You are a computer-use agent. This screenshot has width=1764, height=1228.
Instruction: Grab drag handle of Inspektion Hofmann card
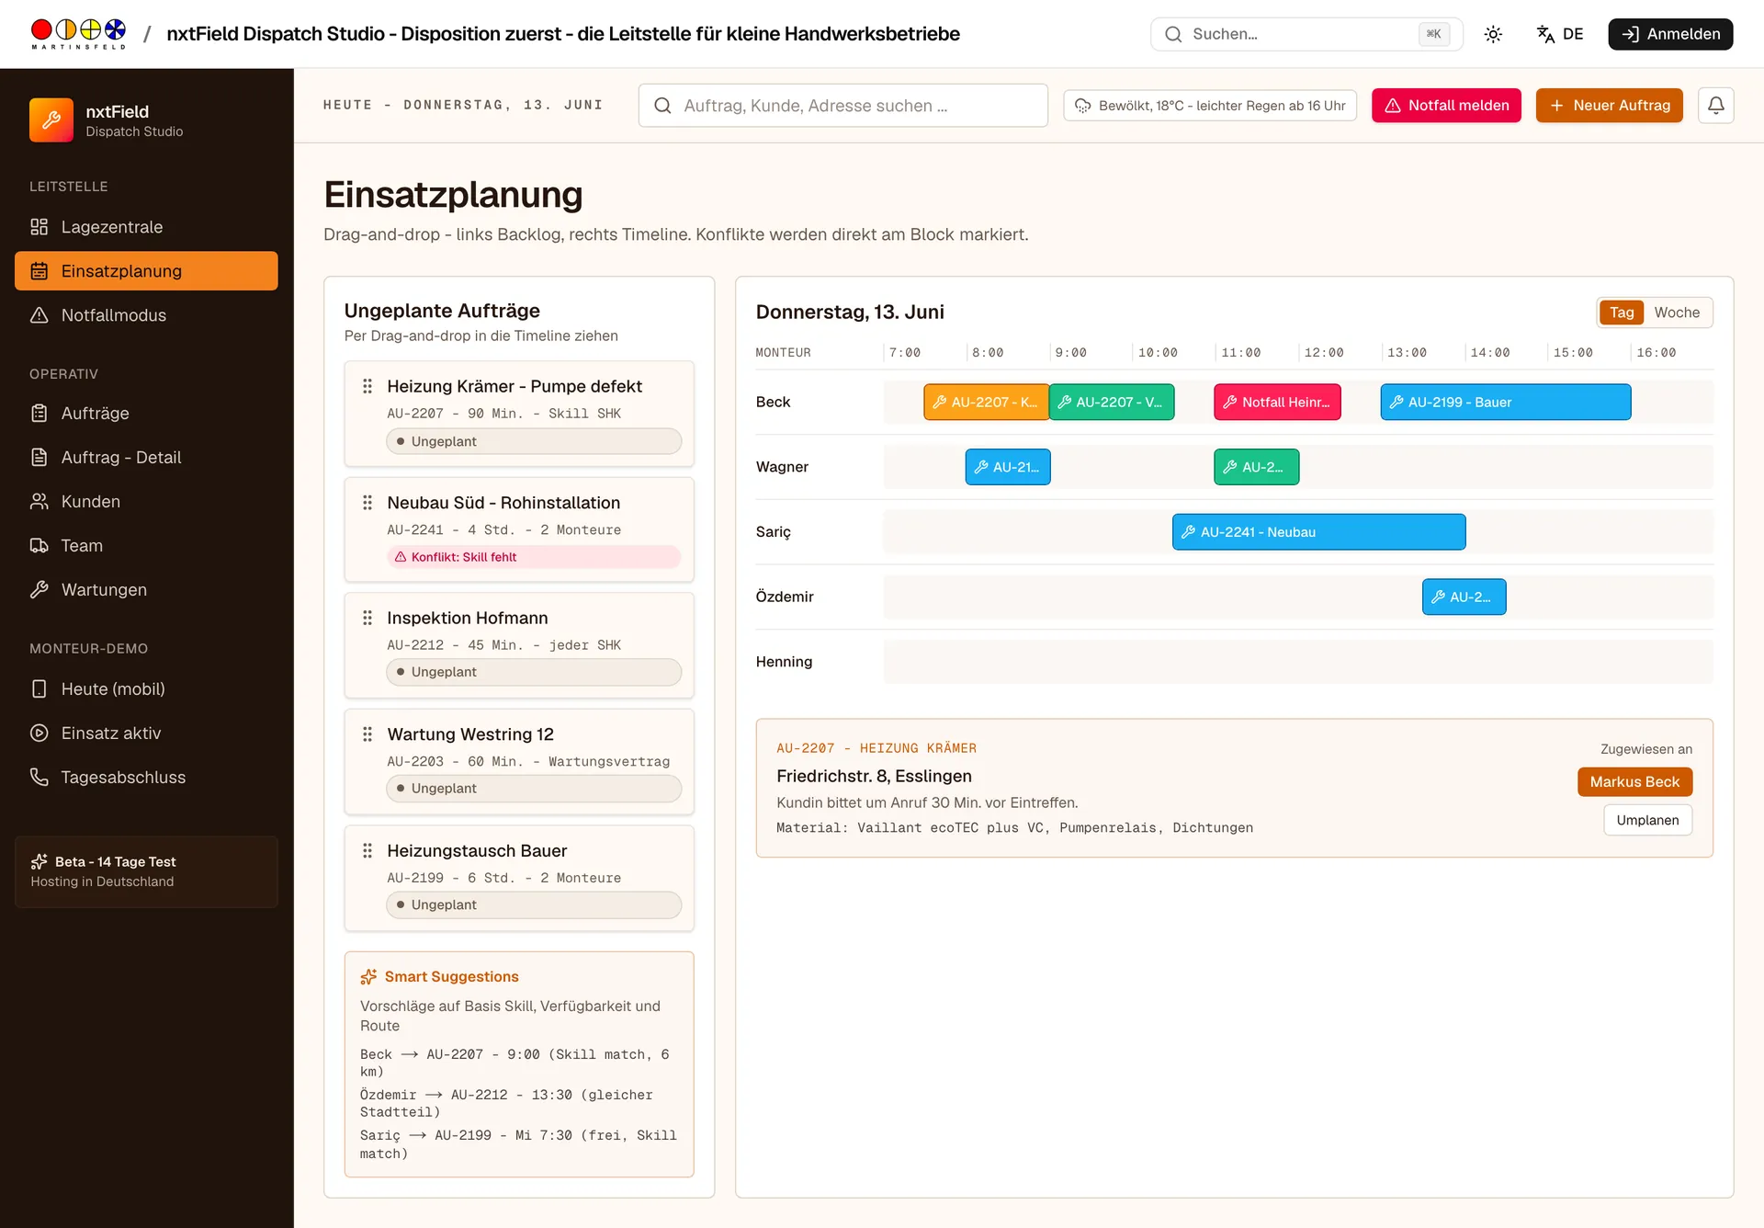(x=367, y=618)
